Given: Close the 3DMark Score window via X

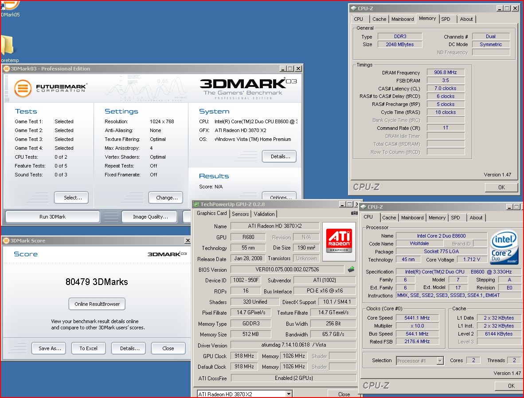Looking at the screenshot, I should (x=188, y=241).
